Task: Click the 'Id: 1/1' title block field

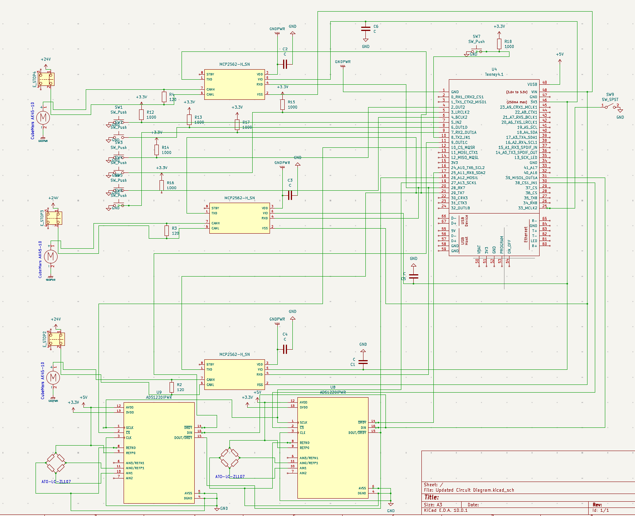Action: click(601, 510)
